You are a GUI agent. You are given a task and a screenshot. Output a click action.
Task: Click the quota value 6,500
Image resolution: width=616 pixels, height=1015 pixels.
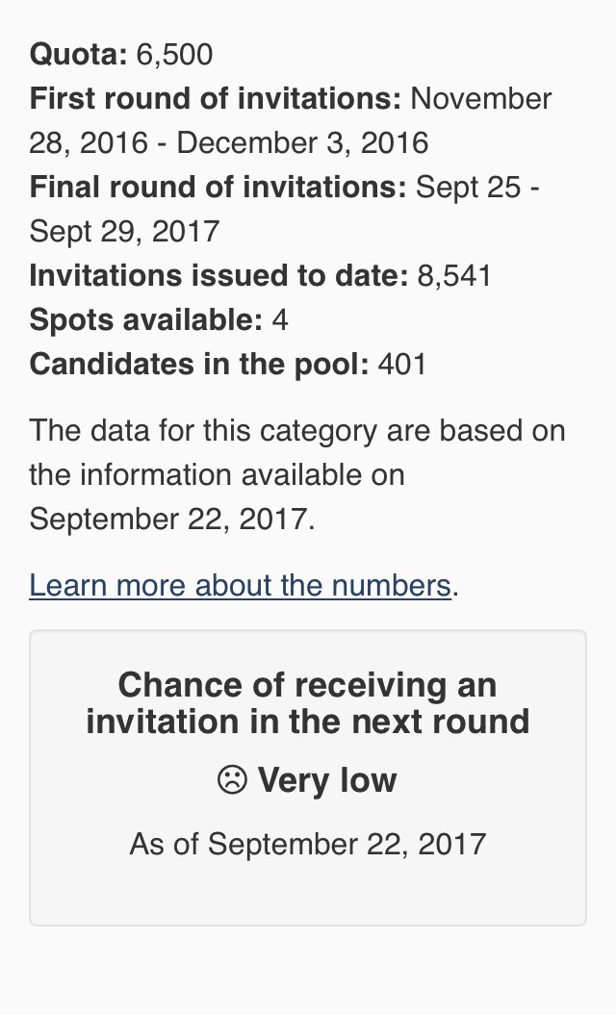(x=174, y=54)
